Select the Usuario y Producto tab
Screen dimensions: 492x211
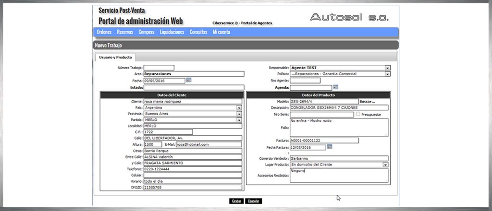point(115,58)
